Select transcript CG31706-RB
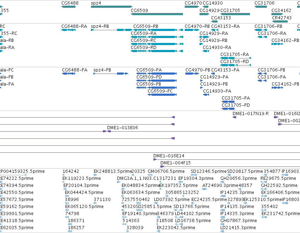This screenshot has height=233, width=300. click(261, 30)
